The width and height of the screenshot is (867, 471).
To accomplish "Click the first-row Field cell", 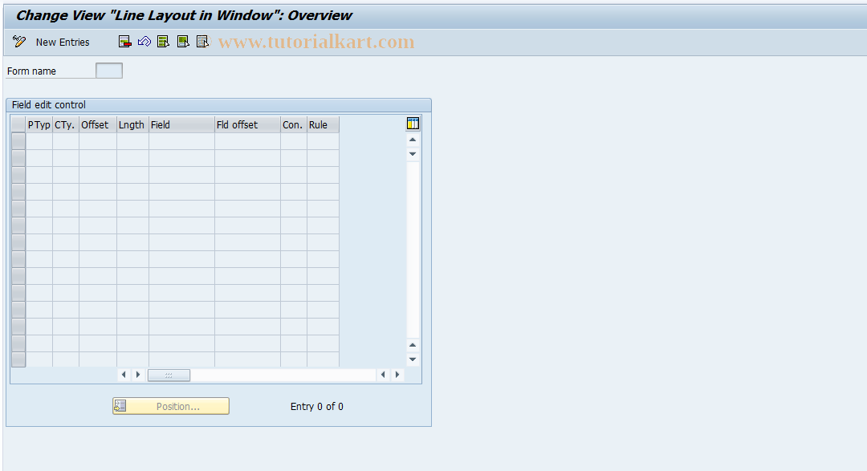I will (x=181, y=141).
